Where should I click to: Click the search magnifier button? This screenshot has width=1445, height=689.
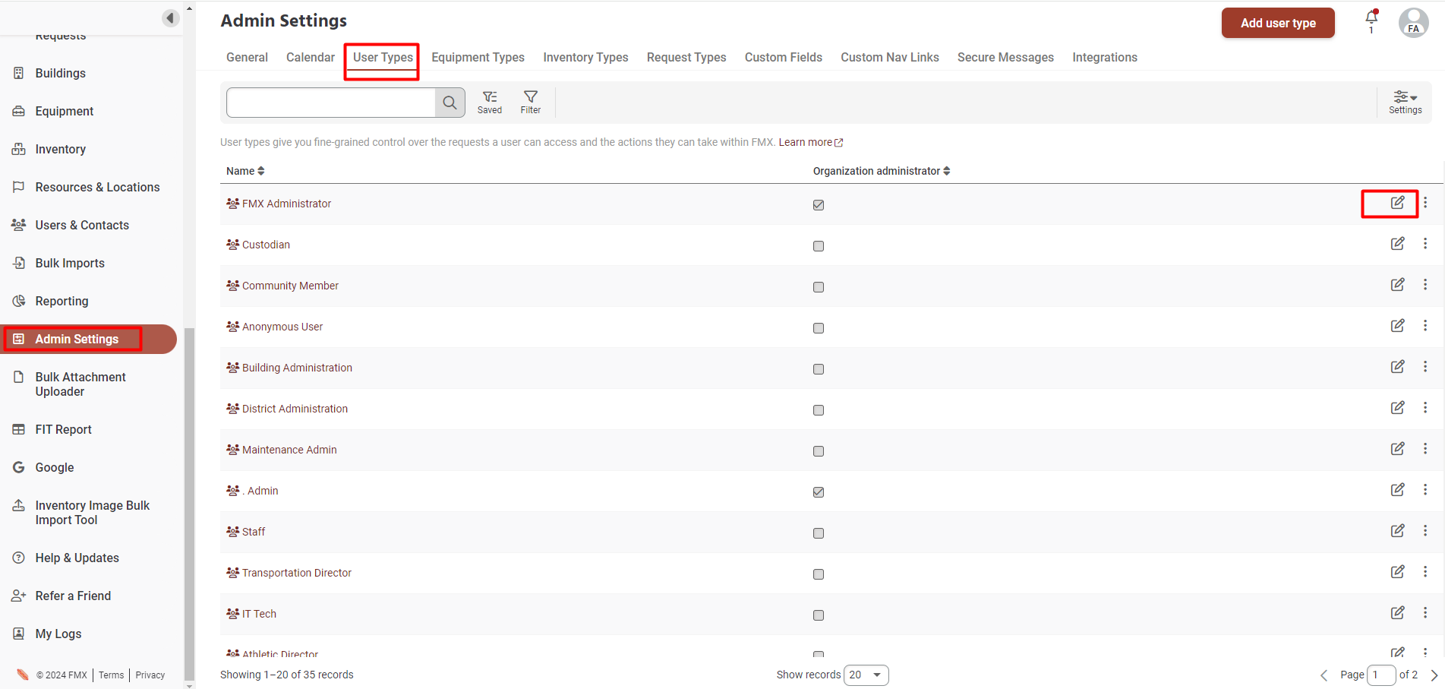[450, 103]
